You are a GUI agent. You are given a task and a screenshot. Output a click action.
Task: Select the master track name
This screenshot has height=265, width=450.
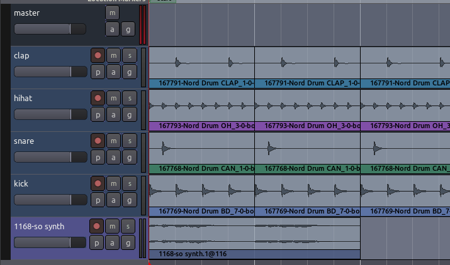[26, 13]
